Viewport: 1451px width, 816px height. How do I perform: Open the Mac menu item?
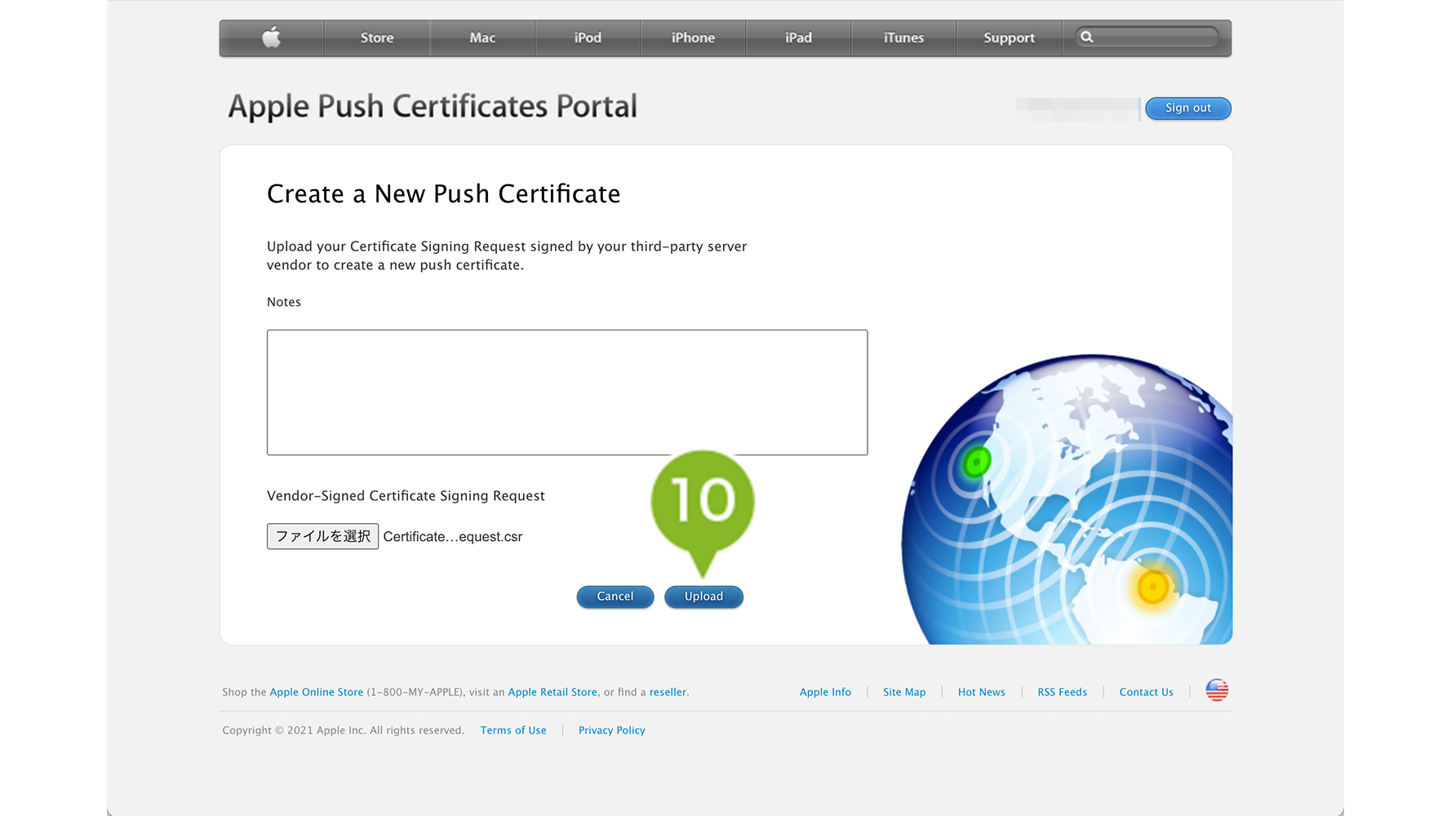(482, 38)
